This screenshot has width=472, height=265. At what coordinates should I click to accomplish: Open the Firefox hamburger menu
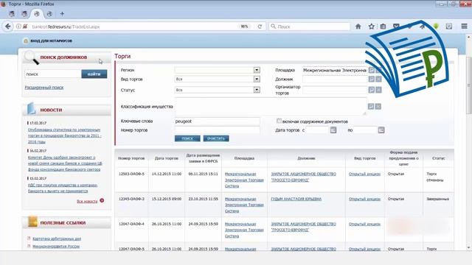tap(464, 26)
